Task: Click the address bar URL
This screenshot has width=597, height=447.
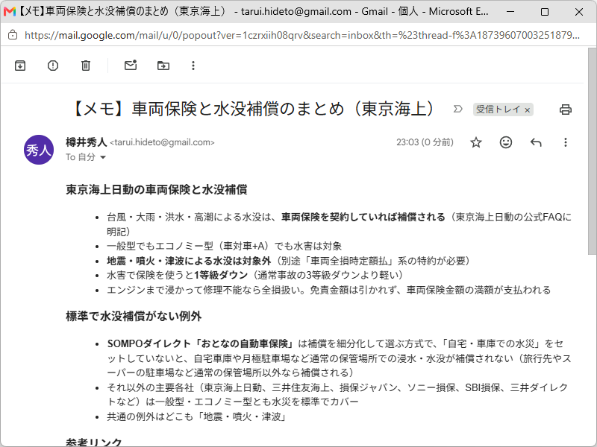Action: pyautogui.click(x=302, y=35)
